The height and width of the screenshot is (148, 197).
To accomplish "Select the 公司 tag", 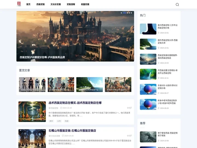I will point(59,121).
